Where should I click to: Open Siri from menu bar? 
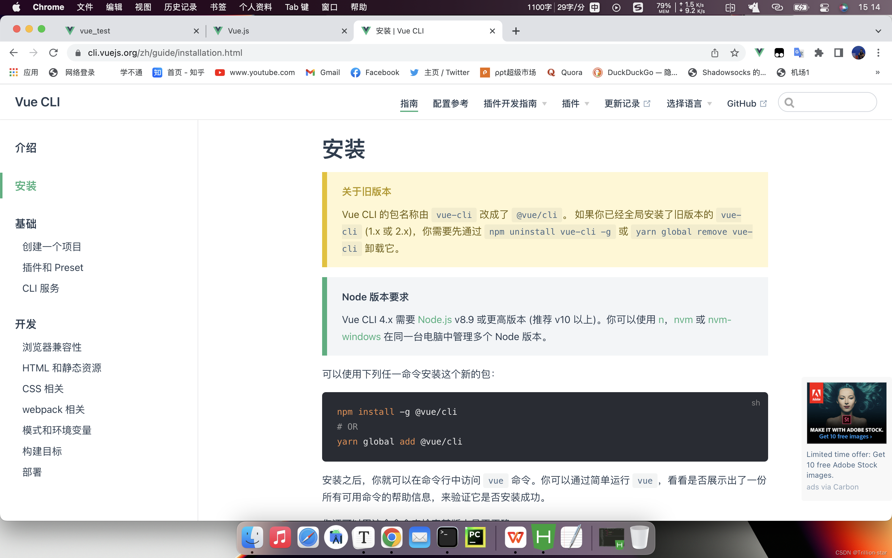[844, 7]
